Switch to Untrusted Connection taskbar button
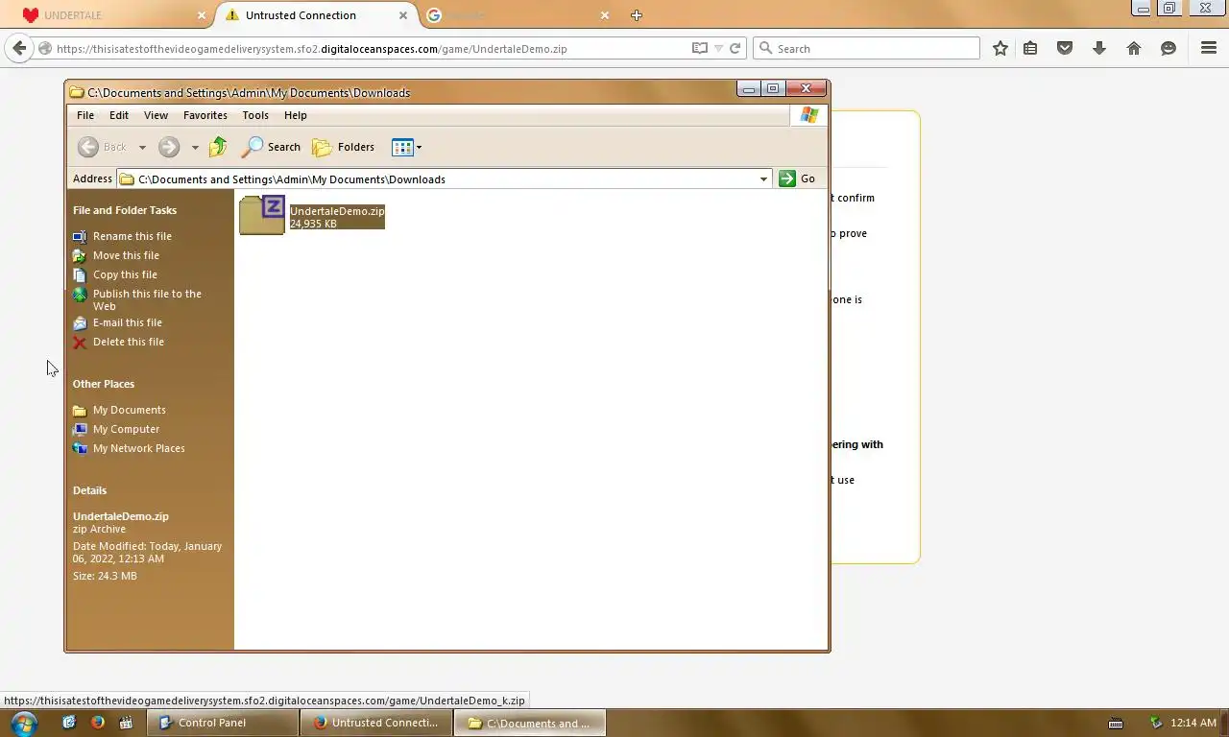This screenshot has height=737, width=1229. click(374, 723)
